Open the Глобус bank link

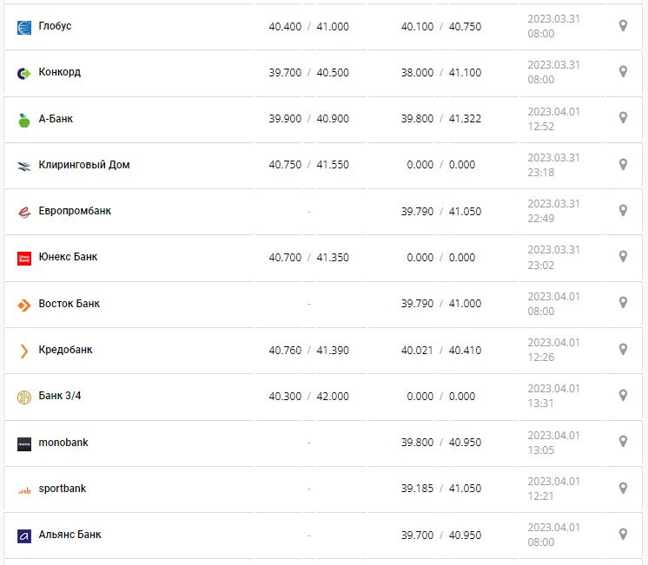[x=55, y=26]
